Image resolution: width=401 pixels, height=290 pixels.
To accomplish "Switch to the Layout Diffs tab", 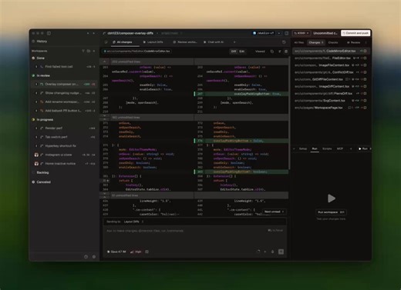I will 153,42.
